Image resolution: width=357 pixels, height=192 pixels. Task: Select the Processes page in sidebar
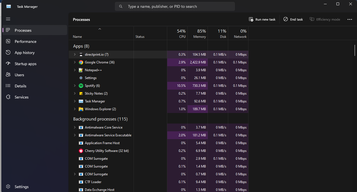pyautogui.click(x=35, y=30)
